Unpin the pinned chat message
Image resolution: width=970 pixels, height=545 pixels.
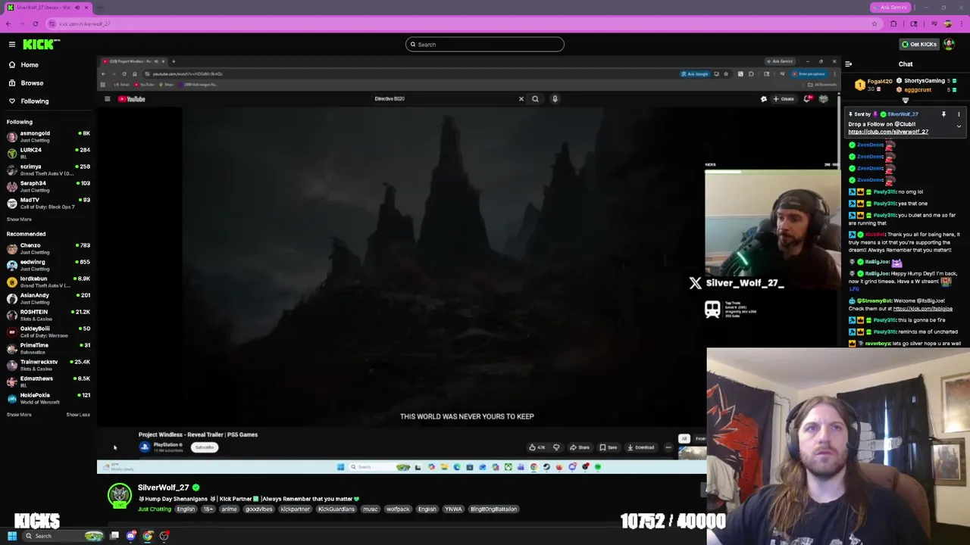click(x=943, y=114)
